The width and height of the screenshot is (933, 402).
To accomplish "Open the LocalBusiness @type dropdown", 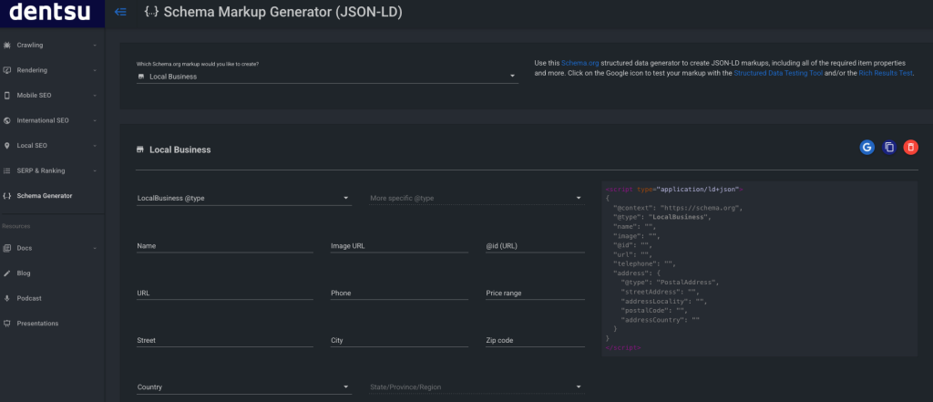I will [x=244, y=198].
